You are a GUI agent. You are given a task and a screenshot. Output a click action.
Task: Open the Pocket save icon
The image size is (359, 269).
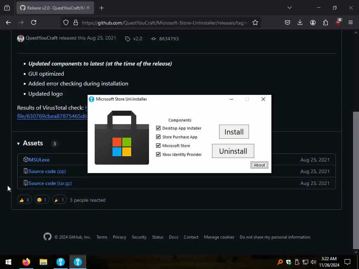(287, 22)
